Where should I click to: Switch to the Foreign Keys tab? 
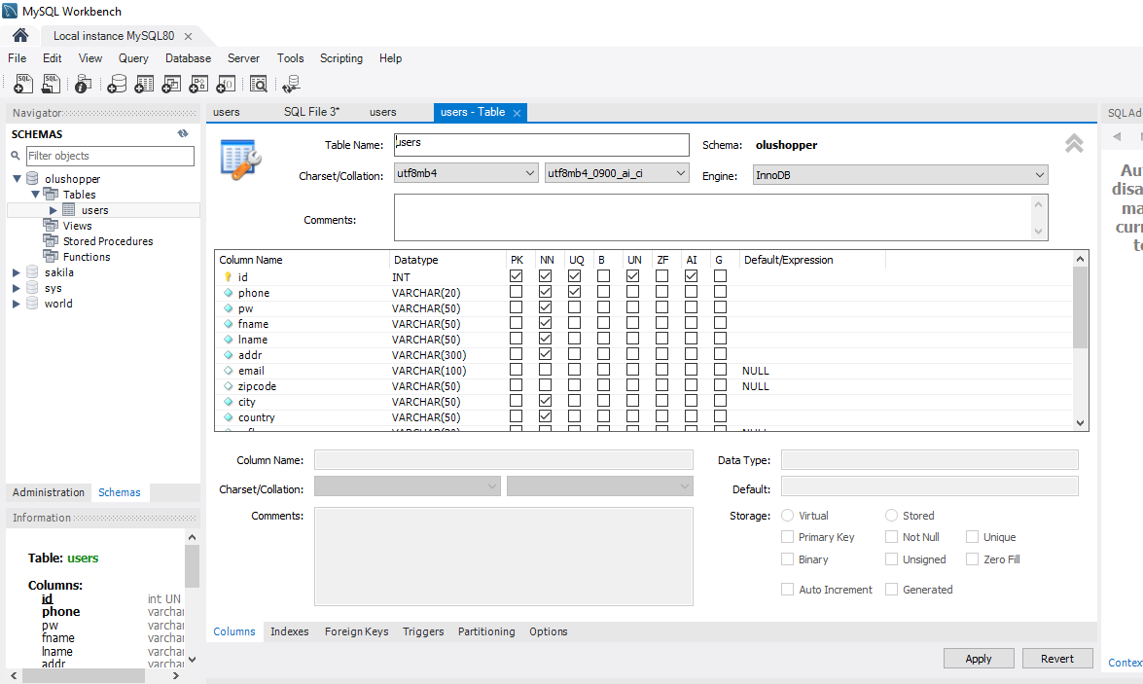pyautogui.click(x=356, y=631)
